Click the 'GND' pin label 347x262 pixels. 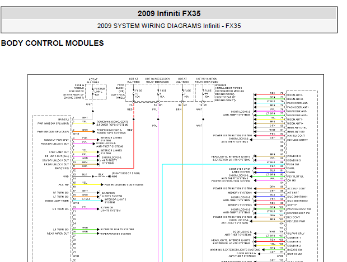[x=66, y=177]
